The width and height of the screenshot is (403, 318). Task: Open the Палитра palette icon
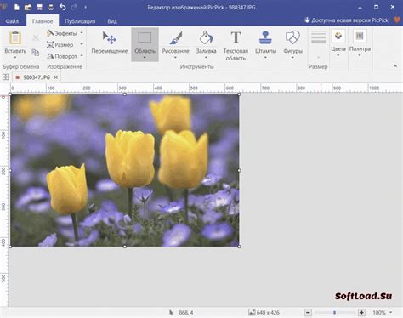click(360, 36)
